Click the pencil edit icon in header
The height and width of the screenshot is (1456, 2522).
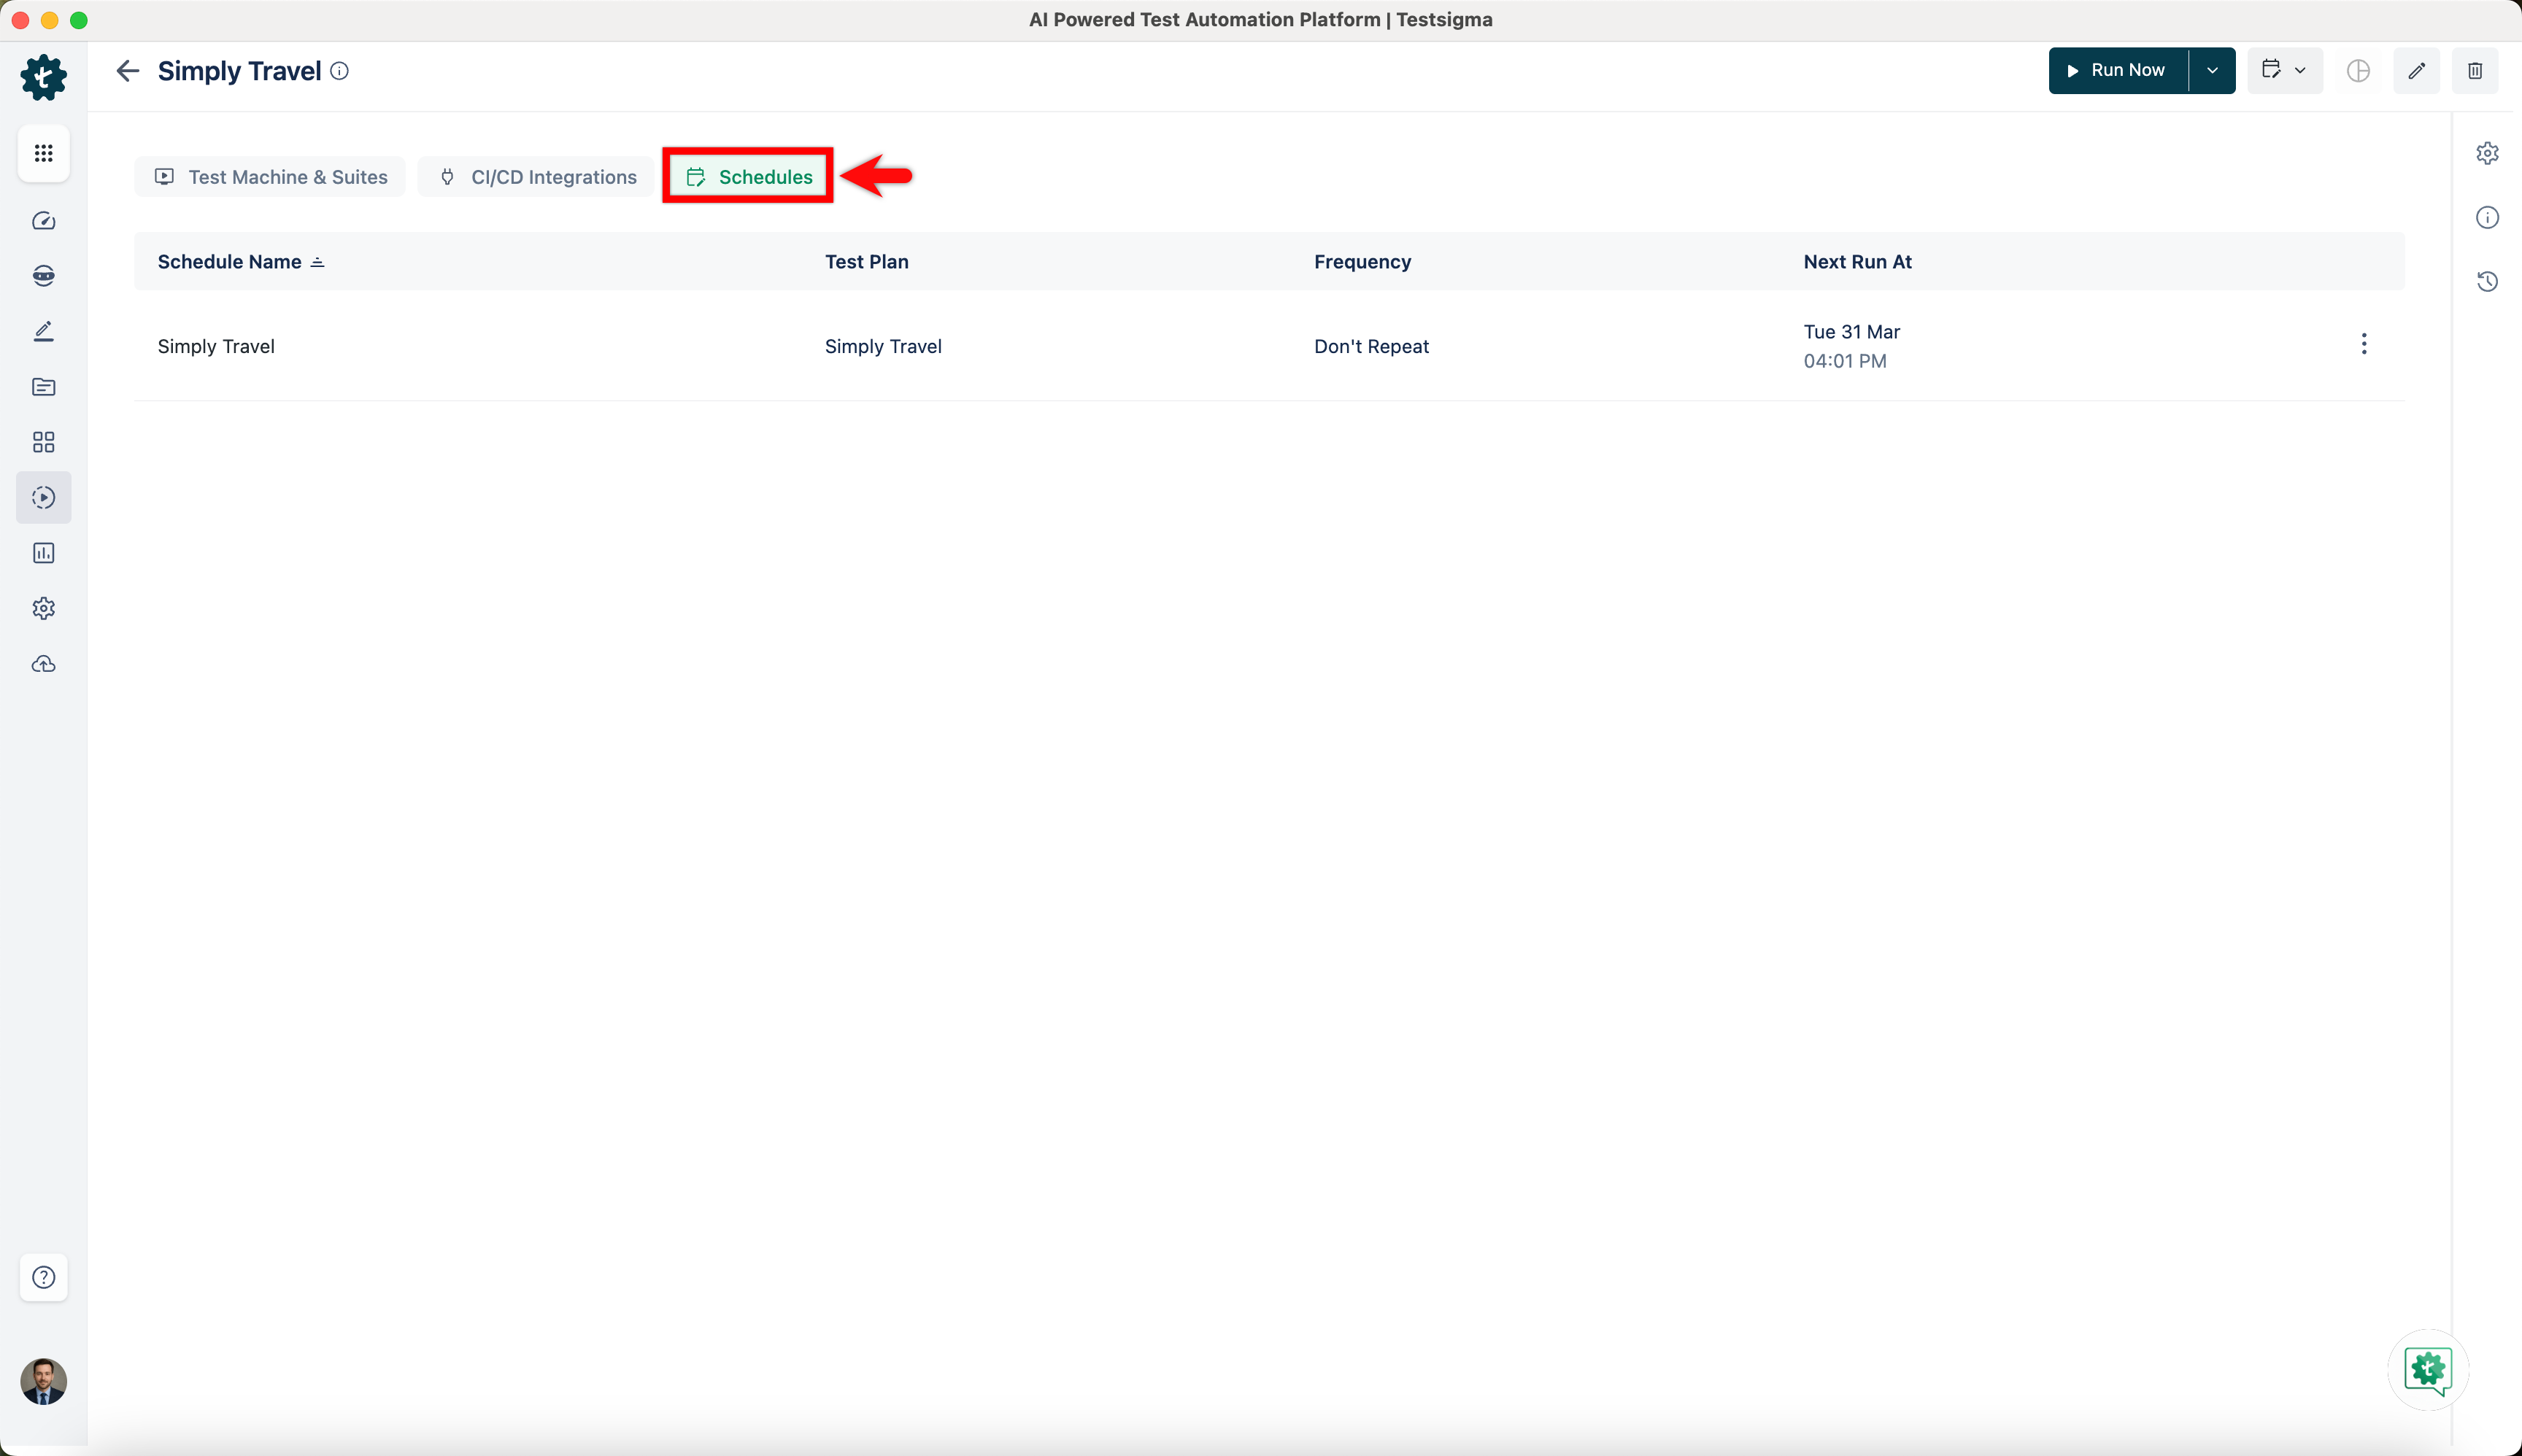tap(2416, 71)
